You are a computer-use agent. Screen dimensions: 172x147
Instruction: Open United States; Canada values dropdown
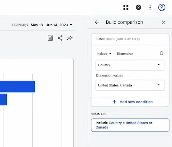130,85
